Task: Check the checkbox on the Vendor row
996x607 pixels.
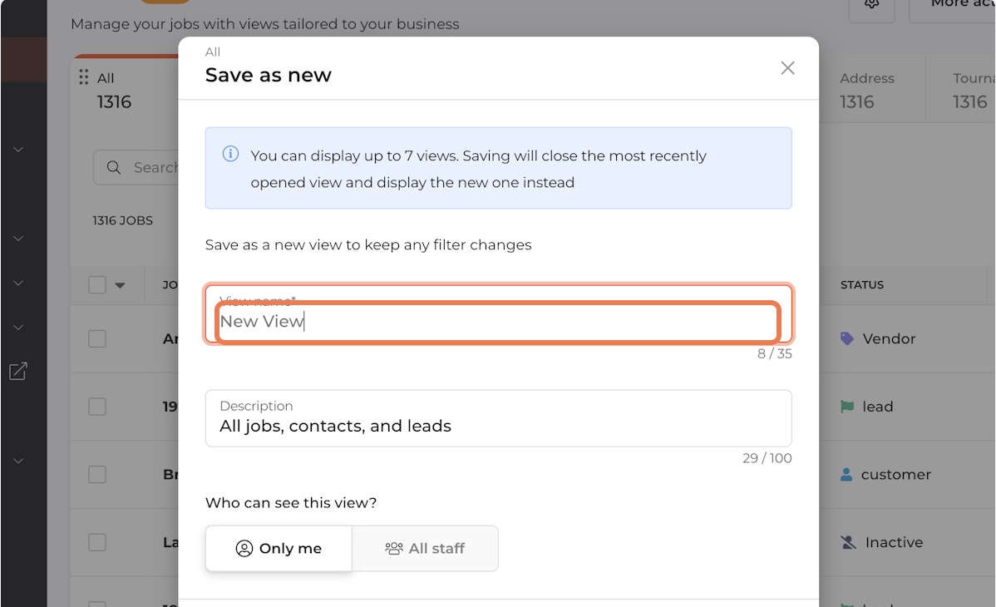Action: 97,338
